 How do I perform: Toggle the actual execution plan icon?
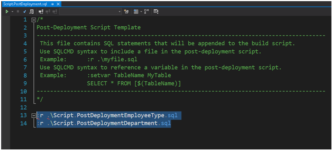pyautogui.click(x=146, y=12)
